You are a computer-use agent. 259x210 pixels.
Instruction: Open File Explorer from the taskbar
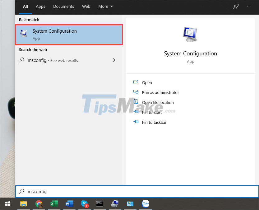(x=24, y=204)
